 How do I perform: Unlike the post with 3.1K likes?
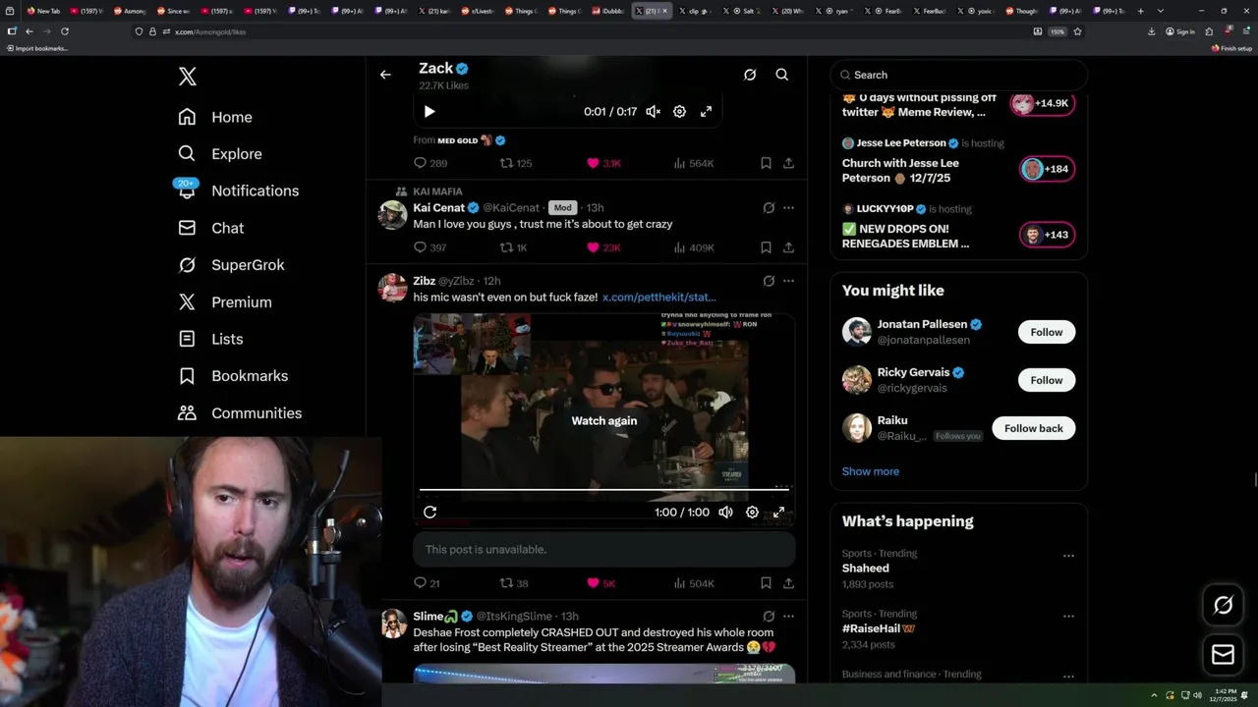pyautogui.click(x=603, y=163)
